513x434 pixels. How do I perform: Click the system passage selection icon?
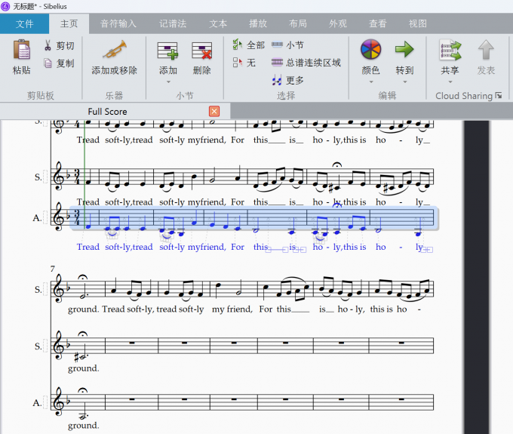pyautogui.click(x=277, y=62)
